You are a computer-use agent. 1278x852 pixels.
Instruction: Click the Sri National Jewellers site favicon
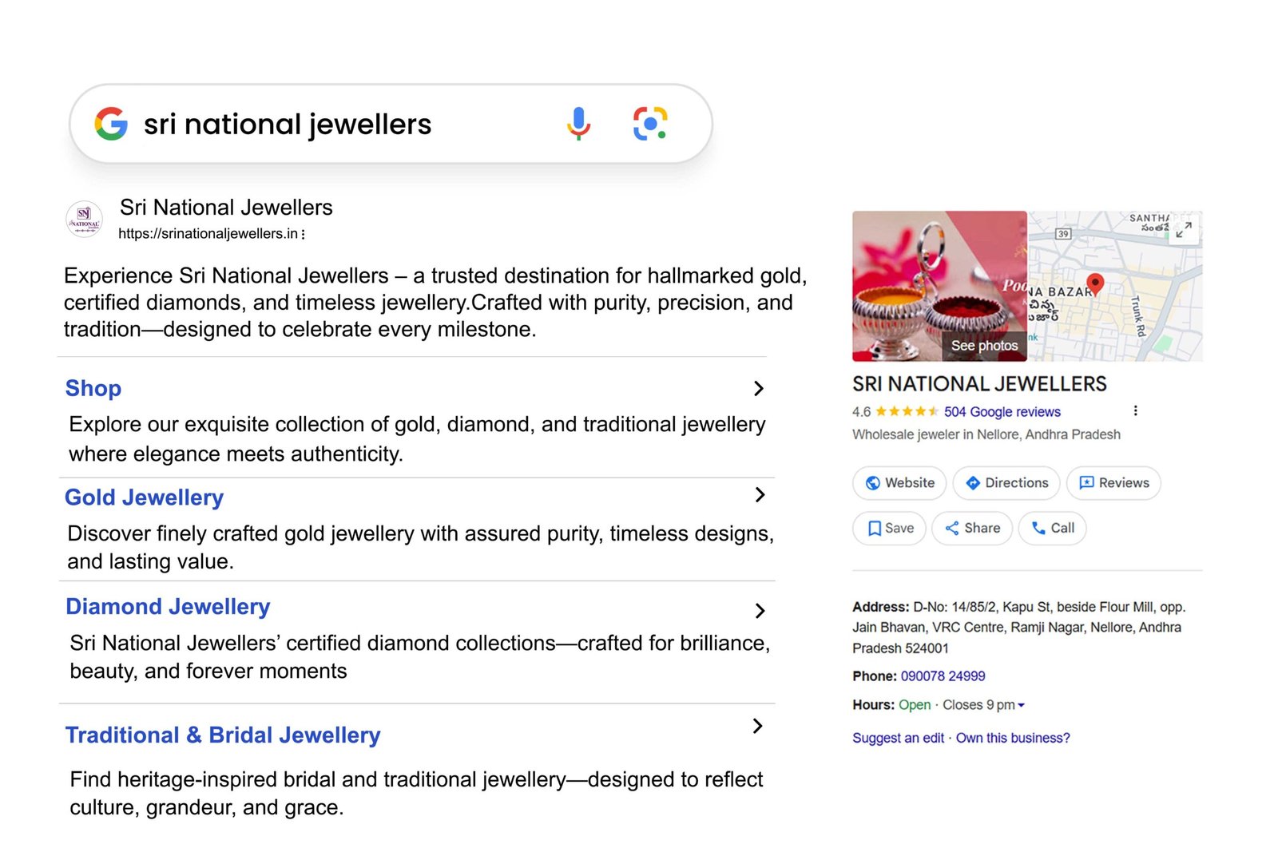(84, 219)
